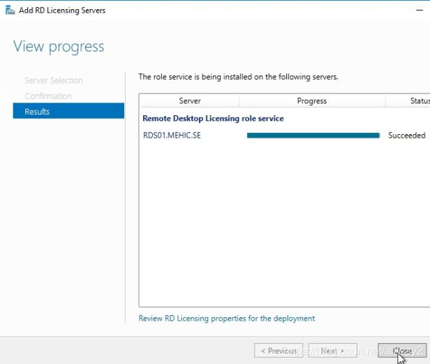
Task: Select the Server Selection step
Action: [x=54, y=80]
